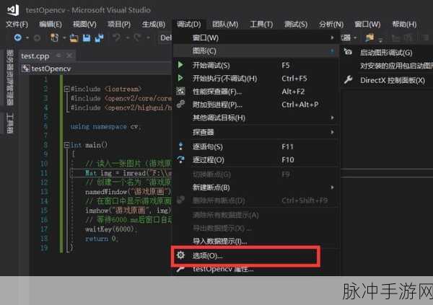Choose 性能探查器(F)... menu entry

(255, 92)
